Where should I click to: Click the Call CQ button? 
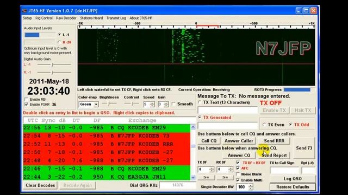[209, 141]
